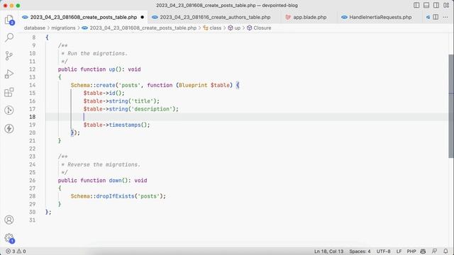Open the Accounts menu icon

click(x=9, y=220)
